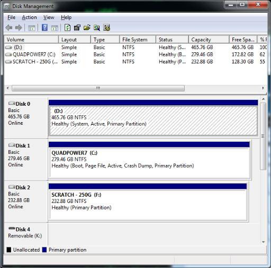The width and height of the screenshot is (271, 268).
Task: Click the magnifier search toolbar icon
Action: point(97,27)
